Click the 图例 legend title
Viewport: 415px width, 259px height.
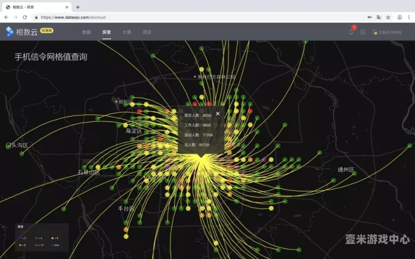tap(20, 227)
